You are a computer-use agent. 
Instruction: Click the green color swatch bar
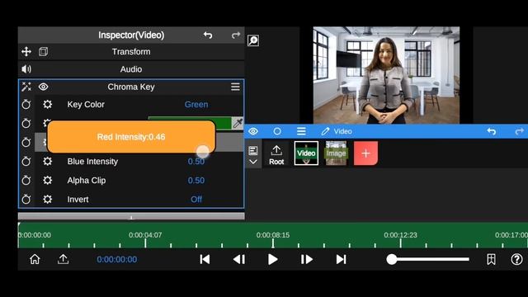tap(224, 123)
